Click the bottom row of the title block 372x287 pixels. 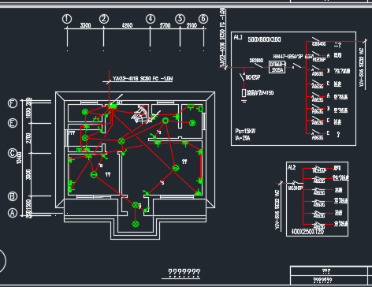(x=329, y=280)
